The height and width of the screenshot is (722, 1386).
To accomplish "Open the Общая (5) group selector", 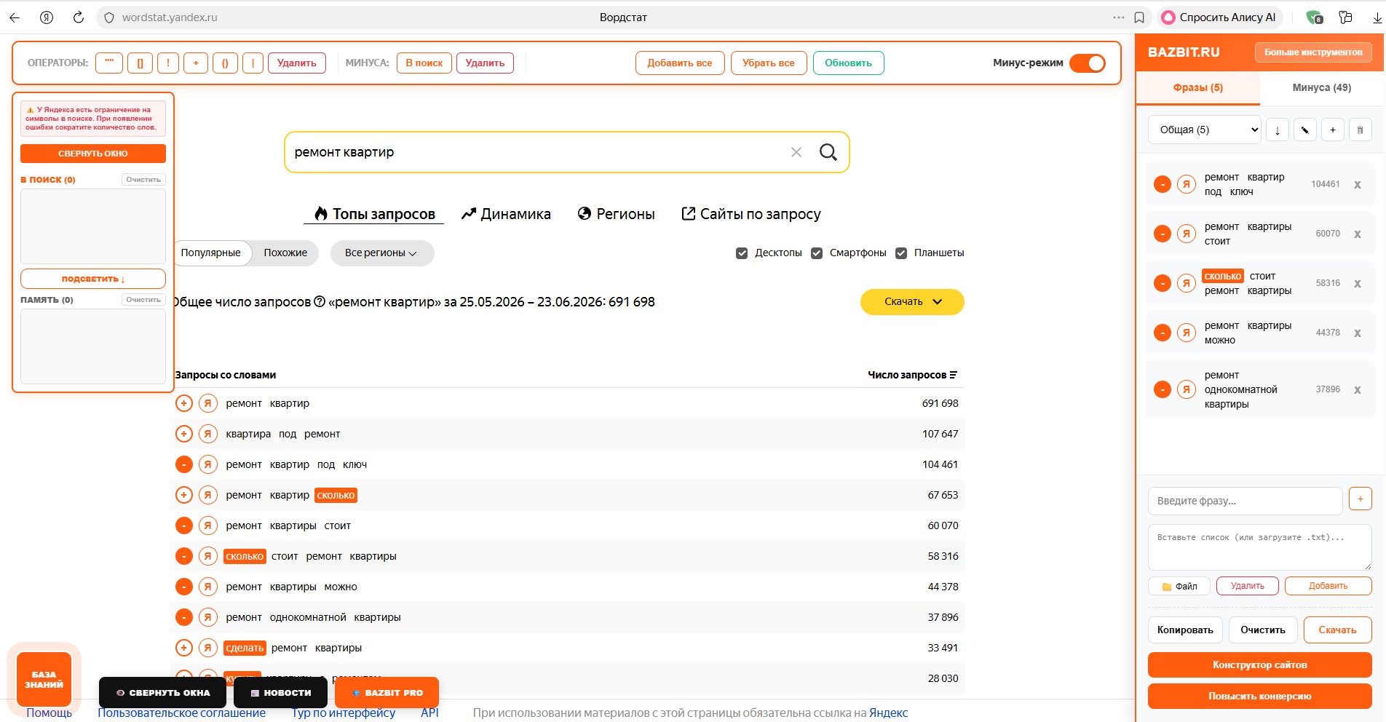I will pos(1204,130).
